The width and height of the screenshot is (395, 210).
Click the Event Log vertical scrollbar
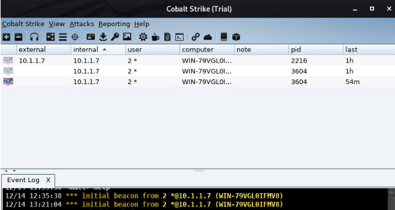[x=392, y=199]
